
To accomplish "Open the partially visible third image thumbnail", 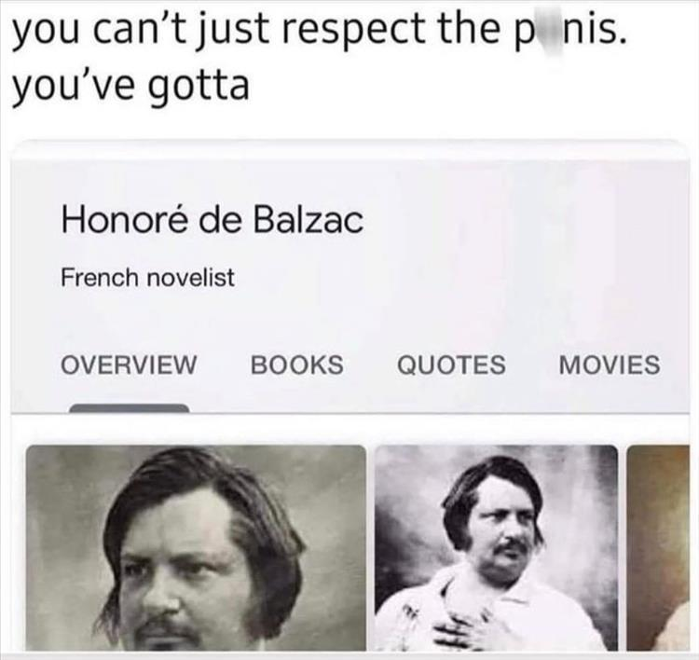I will 658,547.
